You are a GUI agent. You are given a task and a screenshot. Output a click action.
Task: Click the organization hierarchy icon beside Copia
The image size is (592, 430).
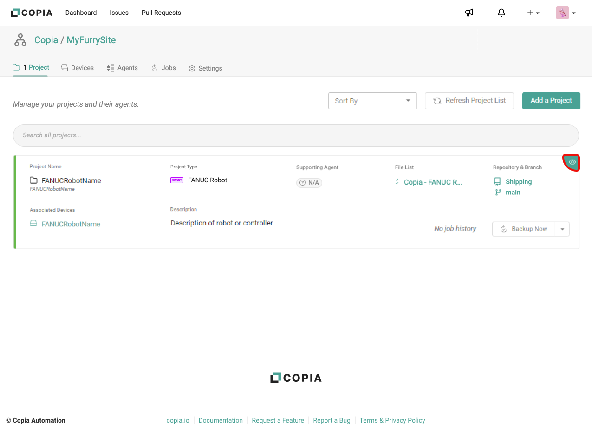click(x=20, y=40)
